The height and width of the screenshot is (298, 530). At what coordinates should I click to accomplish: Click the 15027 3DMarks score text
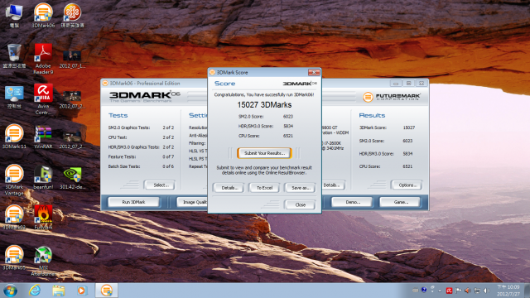264,105
